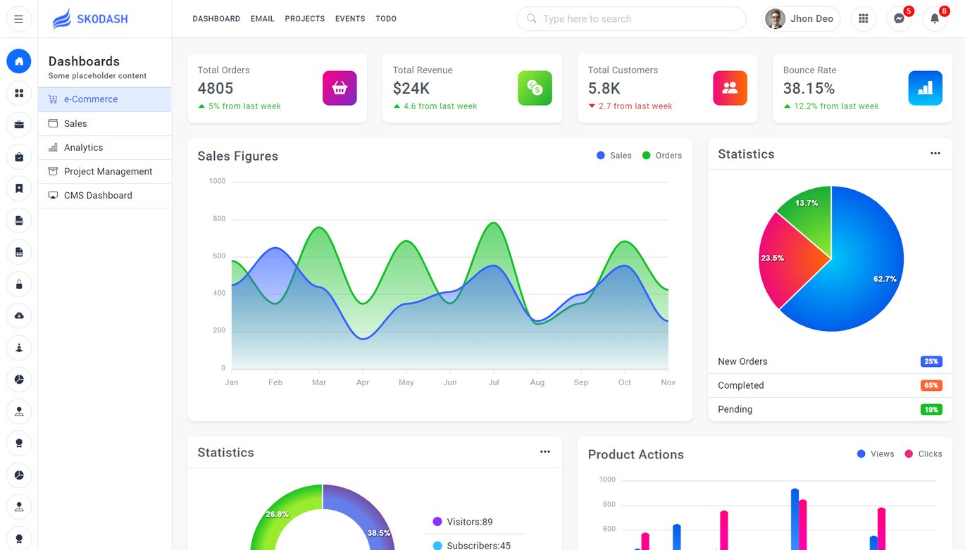Click the 'Subscribers:45' legend text
The image size is (965, 550).
click(x=479, y=546)
